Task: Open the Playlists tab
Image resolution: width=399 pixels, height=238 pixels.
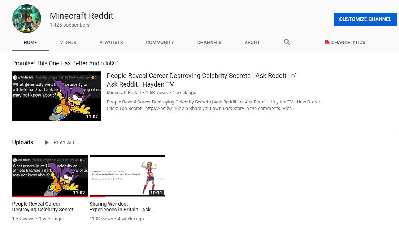Action: 111,43
